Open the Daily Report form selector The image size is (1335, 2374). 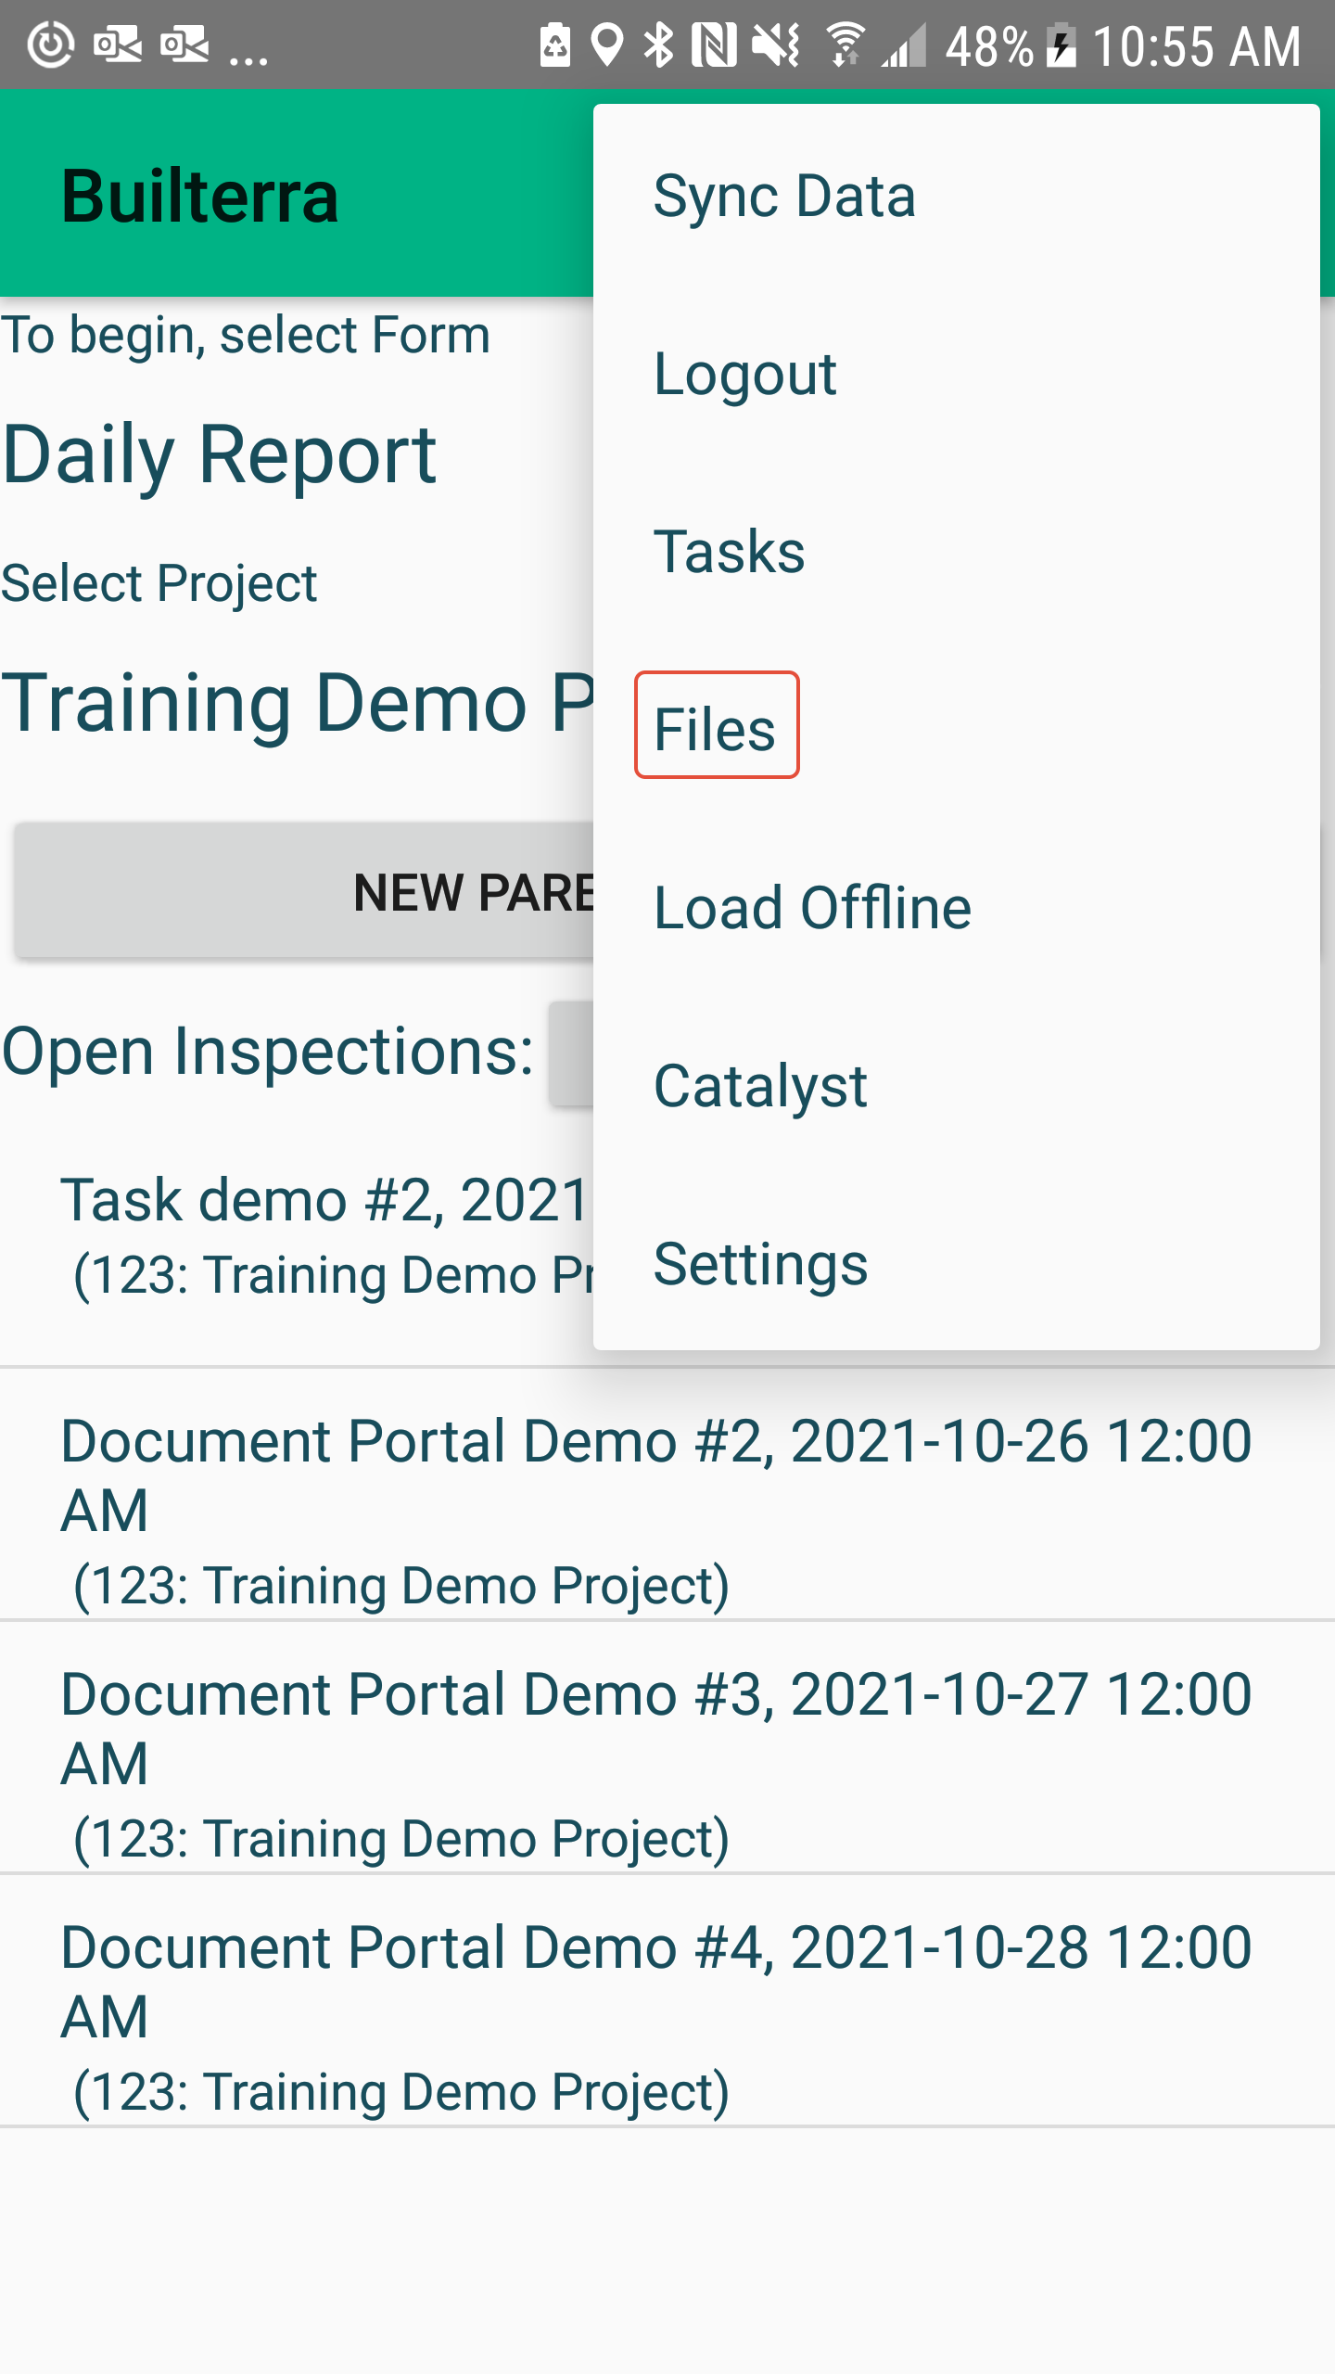pyautogui.click(x=220, y=454)
